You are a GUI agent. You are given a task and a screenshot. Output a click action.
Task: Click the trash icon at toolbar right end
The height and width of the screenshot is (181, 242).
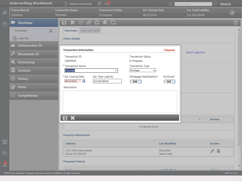pyautogui.click(x=236, y=23)
